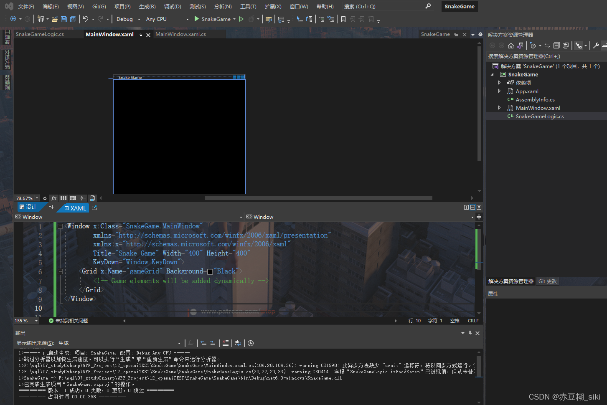Switch to the MainWindow.xaml.cs tab
Screen dimensions: 607x405
pos(180,34)
